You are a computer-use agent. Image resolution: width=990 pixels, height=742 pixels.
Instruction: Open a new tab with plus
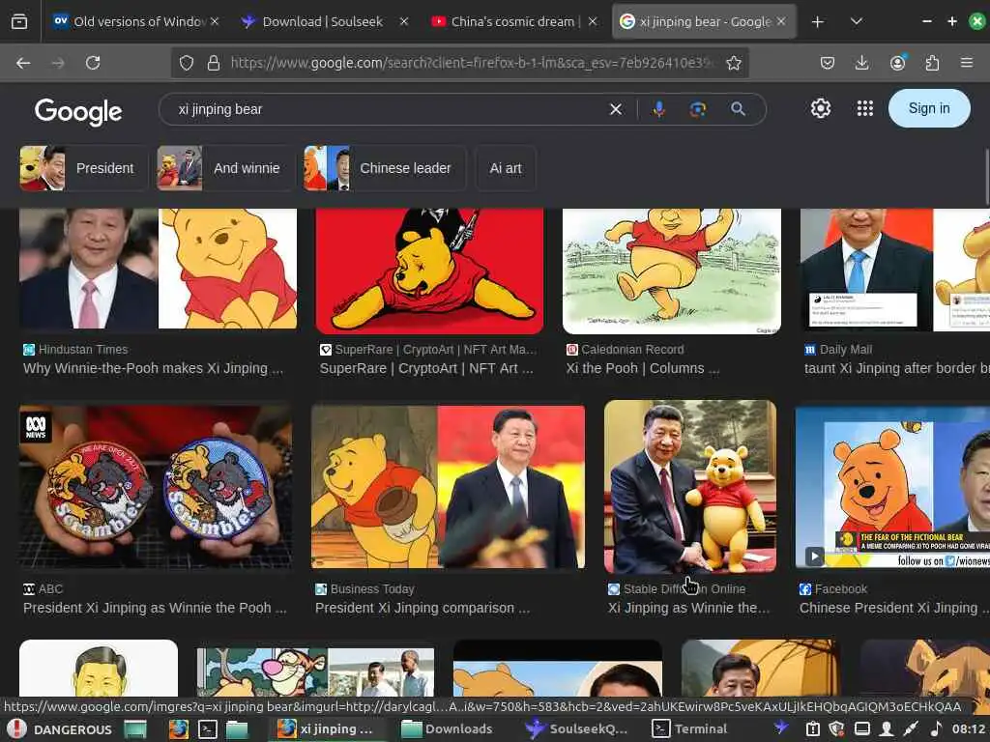818,22
